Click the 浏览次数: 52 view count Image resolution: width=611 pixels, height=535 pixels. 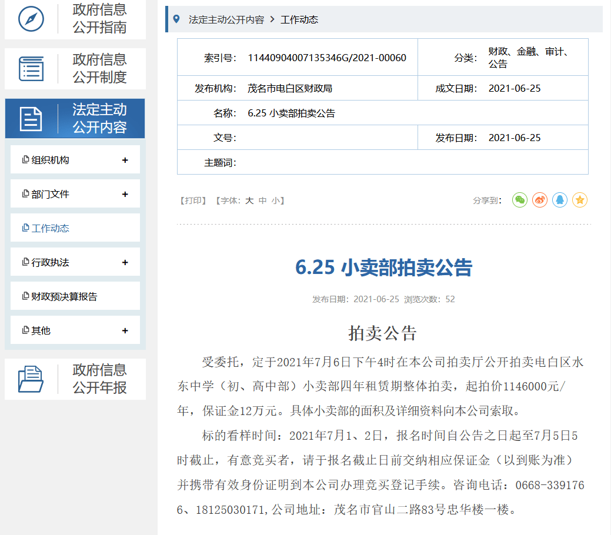[429, 299]
